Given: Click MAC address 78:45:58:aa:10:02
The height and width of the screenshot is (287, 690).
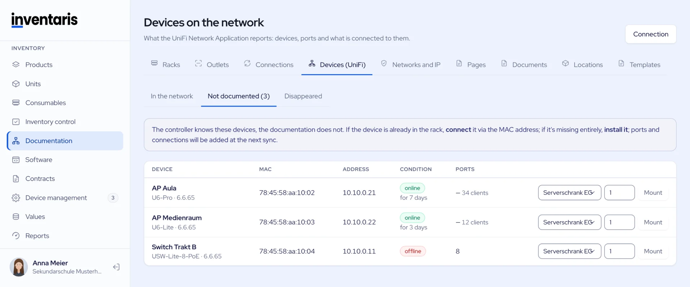Looking at the screenshot, I should click(x=287, y=193).
